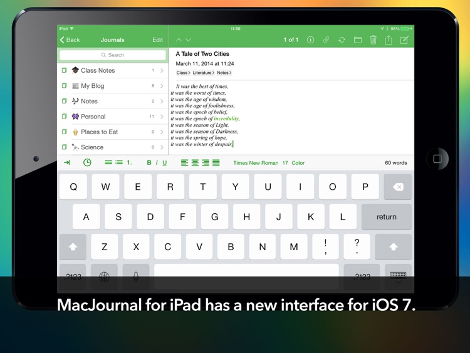Open the move-to-folder icon

coord(358,40)
